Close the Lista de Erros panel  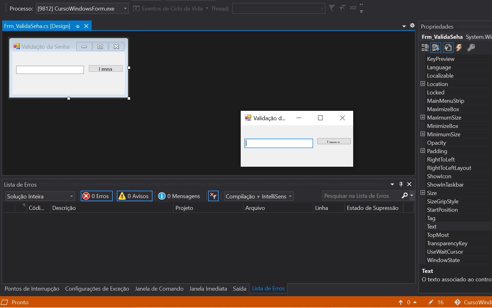409,184
